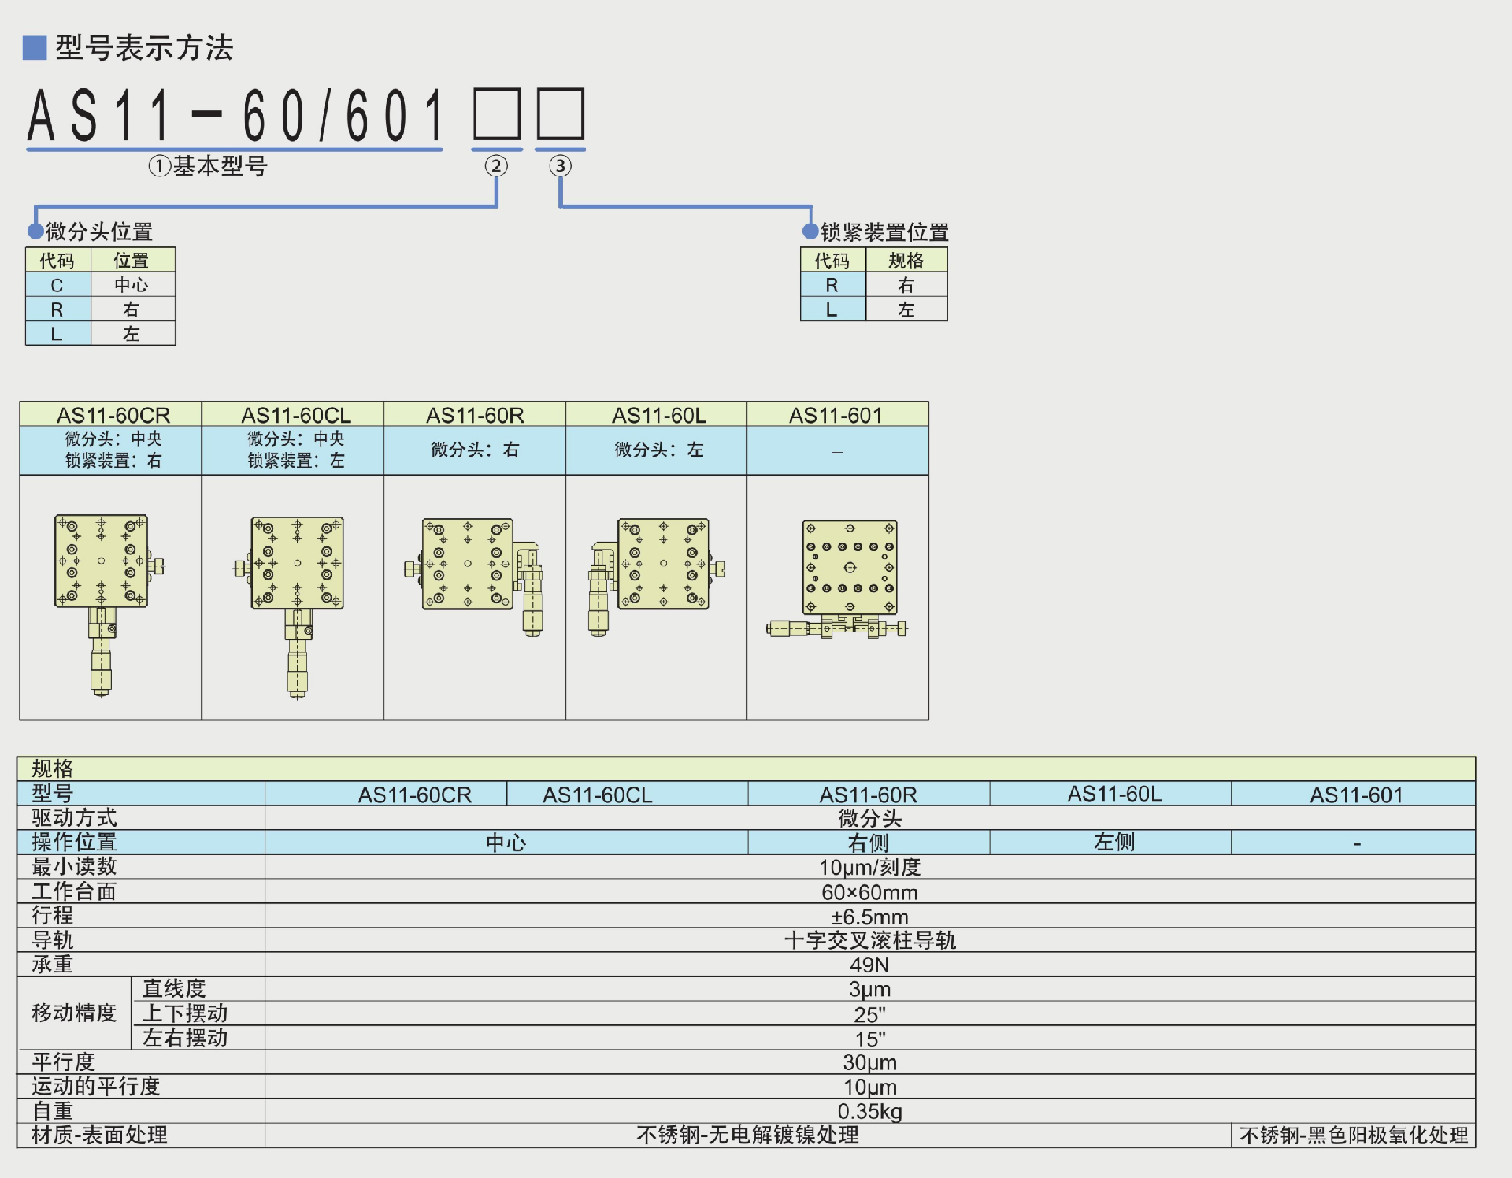Select code C in micrometer position table
This screenshot has width=1512, height=1178.
(x=57, y=285)
